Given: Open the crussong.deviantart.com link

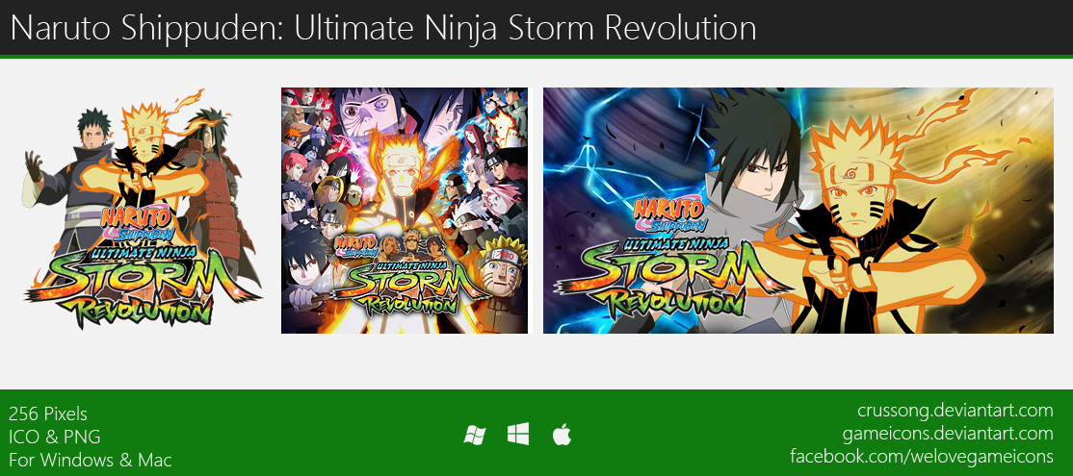Looking at the screenshot, I should (955, 412).
